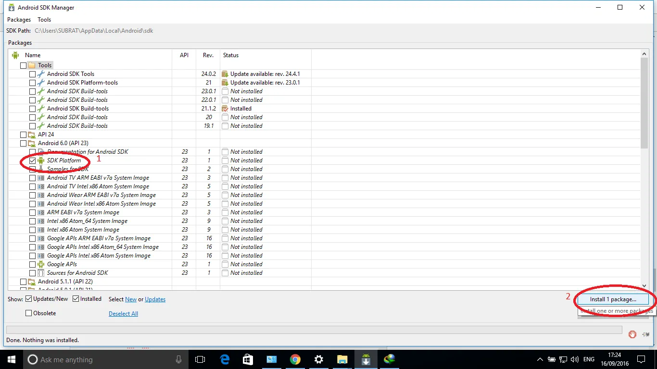Click the 'Intel x86 Atom System Image' row
The height and width of the screenshot is (369, 657).
(83, 230)
